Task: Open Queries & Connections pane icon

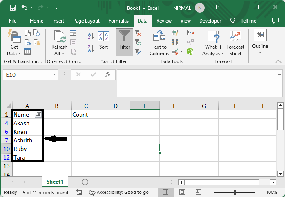Action: point(73,33)
